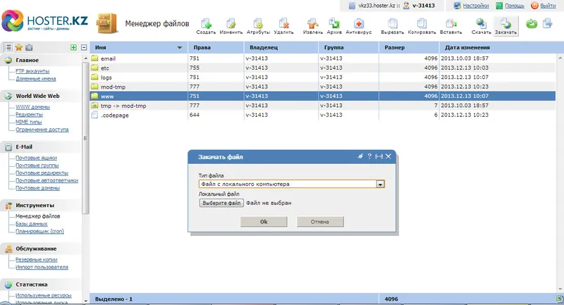Select the tmp -> mod-tmp link row
Viewport: 564px width, 305px height.
click(x=324, y=106)
